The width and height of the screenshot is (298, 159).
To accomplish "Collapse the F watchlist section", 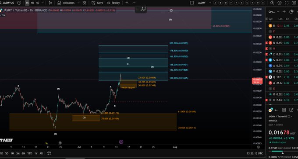I will coord(281,31).
